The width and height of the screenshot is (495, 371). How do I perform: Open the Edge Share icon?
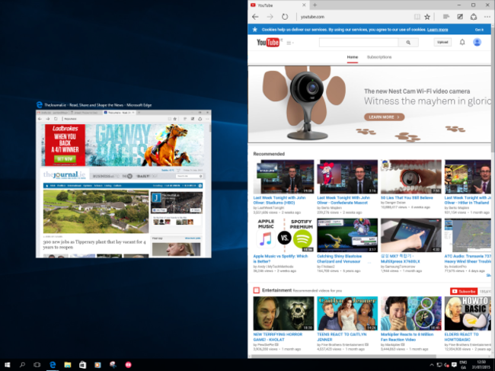point(474,17)
